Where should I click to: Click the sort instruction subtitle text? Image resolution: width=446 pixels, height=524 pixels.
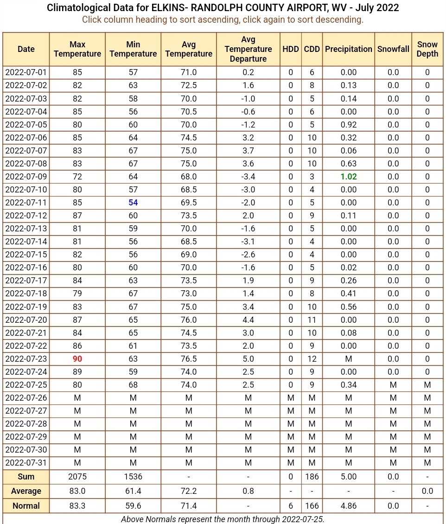point(223,20)
